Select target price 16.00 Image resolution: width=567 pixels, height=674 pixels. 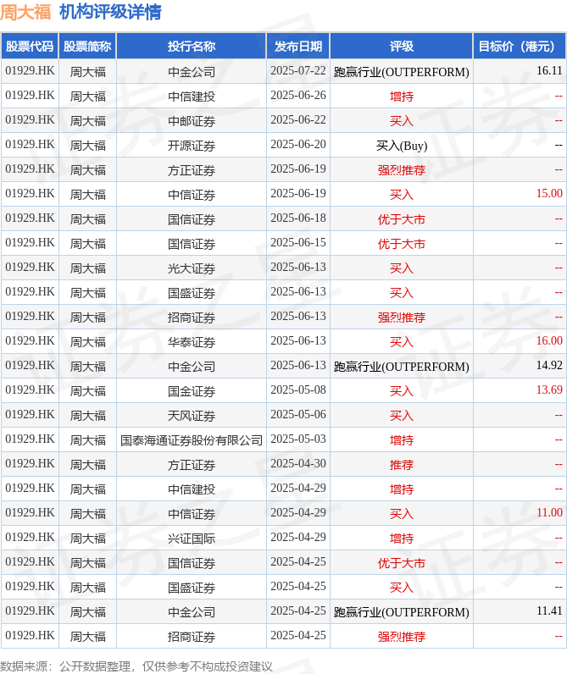point(549,341)
